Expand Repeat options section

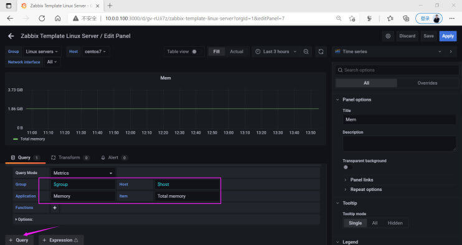366,190
